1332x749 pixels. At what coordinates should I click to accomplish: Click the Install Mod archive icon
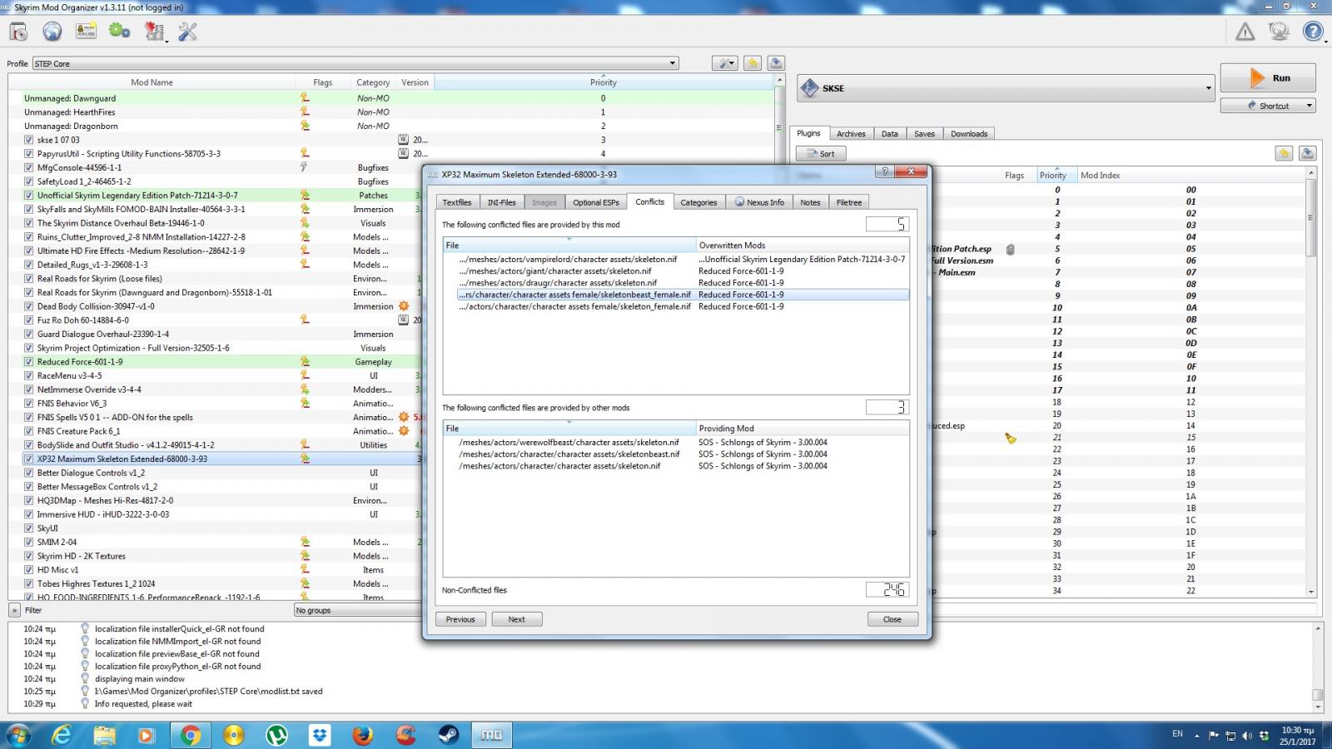[18, 32]
